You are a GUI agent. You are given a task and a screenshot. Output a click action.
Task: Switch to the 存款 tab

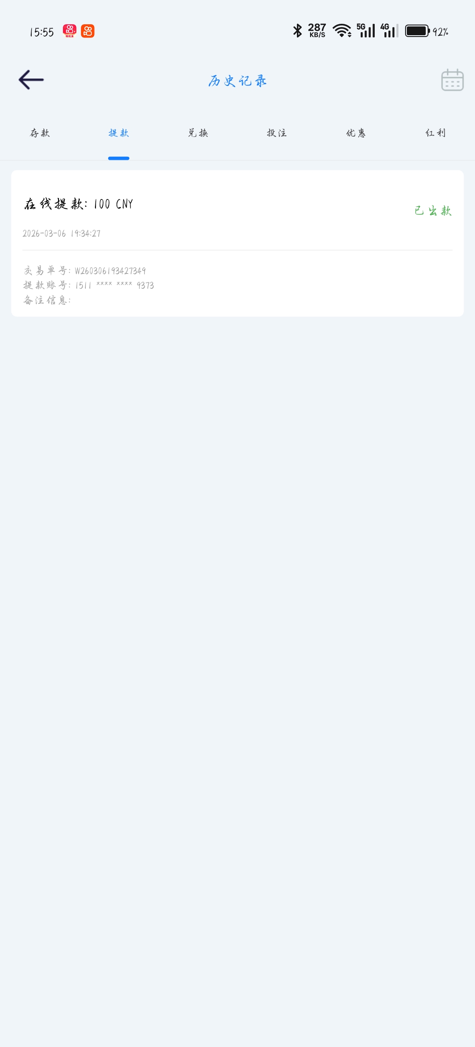[40, 133]
